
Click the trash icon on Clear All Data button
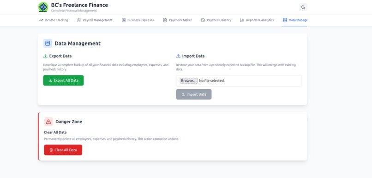tap(51, 150)
